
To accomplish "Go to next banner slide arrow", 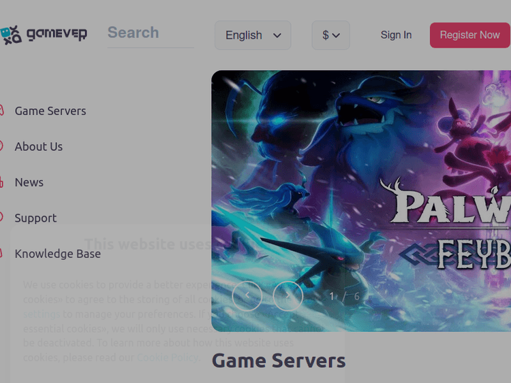I will [288, 296].
